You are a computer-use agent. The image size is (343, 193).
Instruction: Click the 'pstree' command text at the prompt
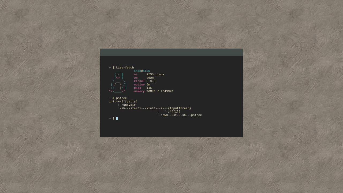[x=121, y=98]
